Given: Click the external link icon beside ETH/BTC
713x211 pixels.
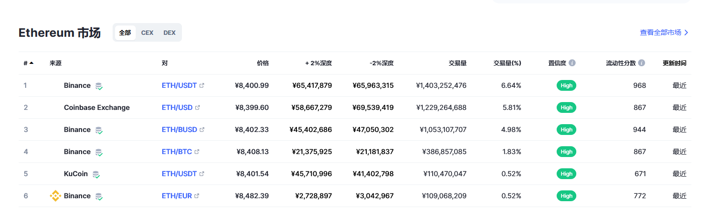Looking at the screenshot, I should click(x=197, y=152).
